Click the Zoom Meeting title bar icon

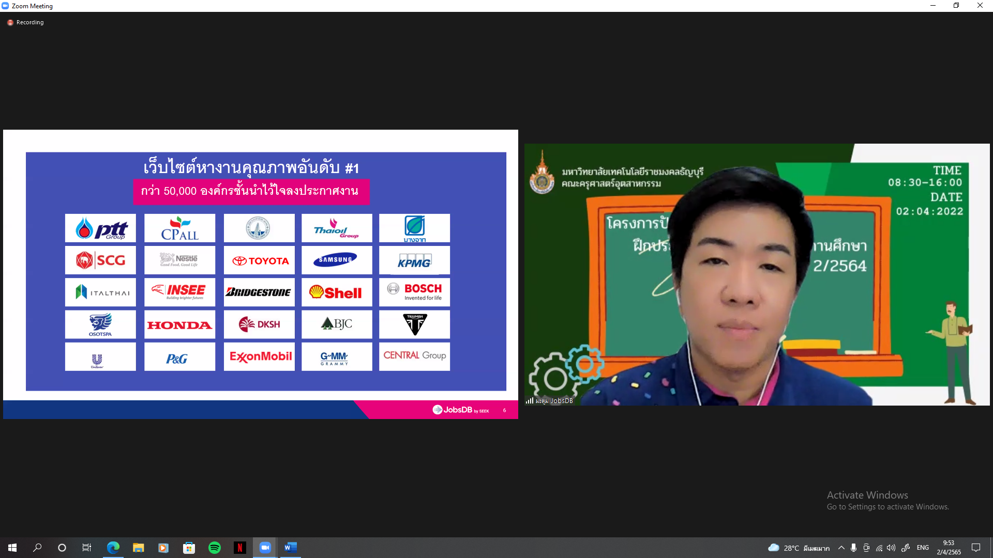[x=5, y=6]
